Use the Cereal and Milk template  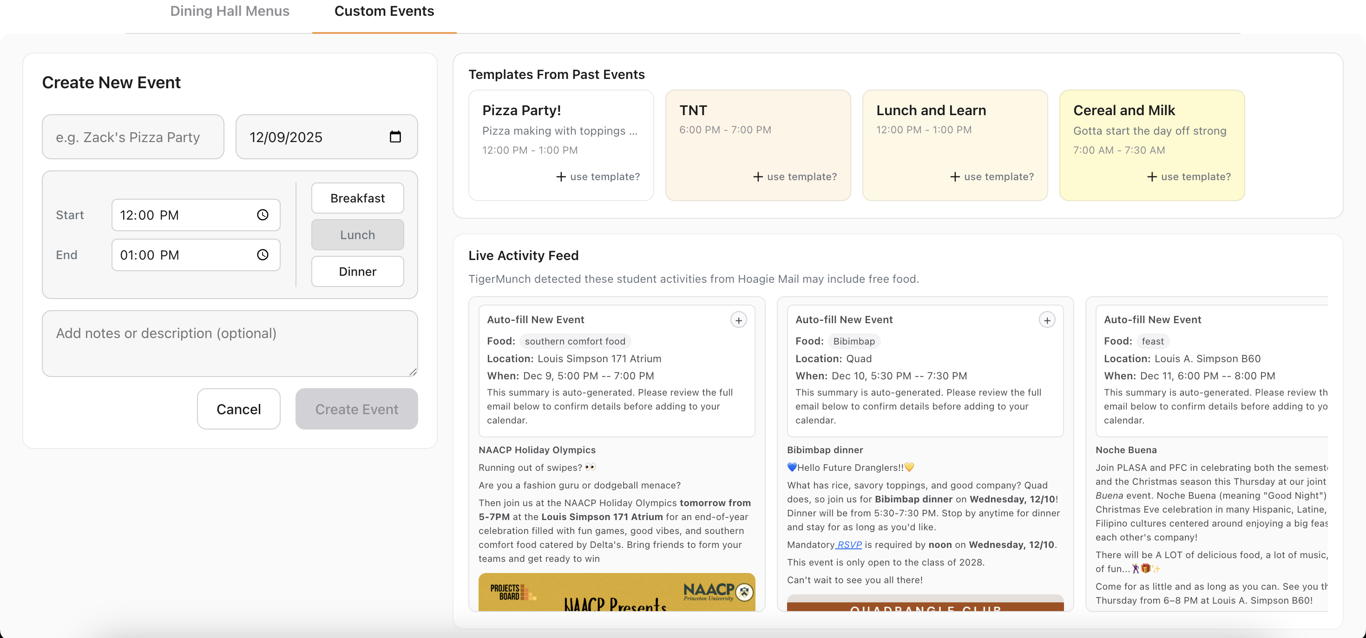coord(1189,176)
